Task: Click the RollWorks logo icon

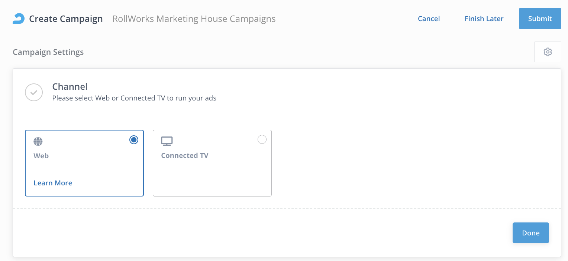Action: [x=19, y=19]
